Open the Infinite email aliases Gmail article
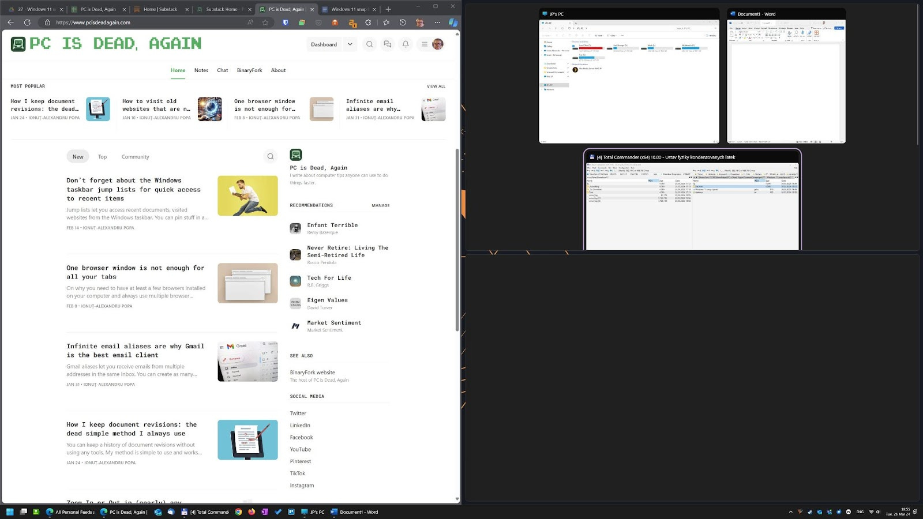Viewport: 923px width, 519px height. coord(136,351)
